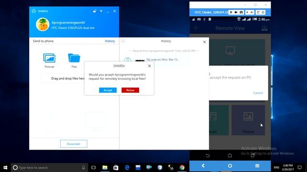Tap the back arrow in Remote View
This screenshot has width=307, height=172.
pos(196,28)
